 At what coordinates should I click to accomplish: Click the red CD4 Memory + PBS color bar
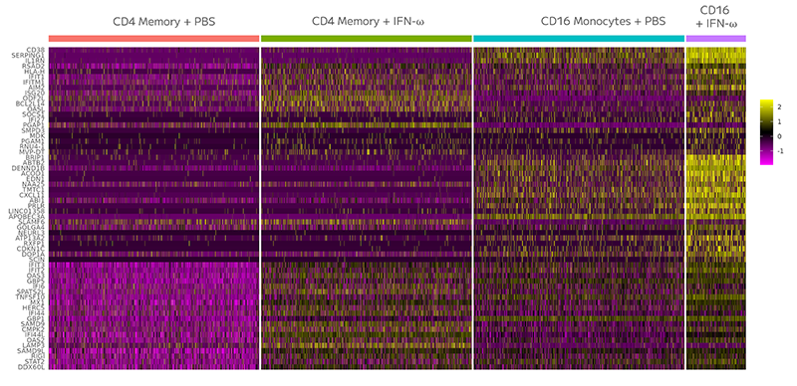[154, 39]
